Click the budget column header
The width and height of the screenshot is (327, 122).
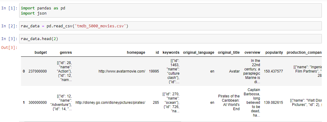coord(41,53)
